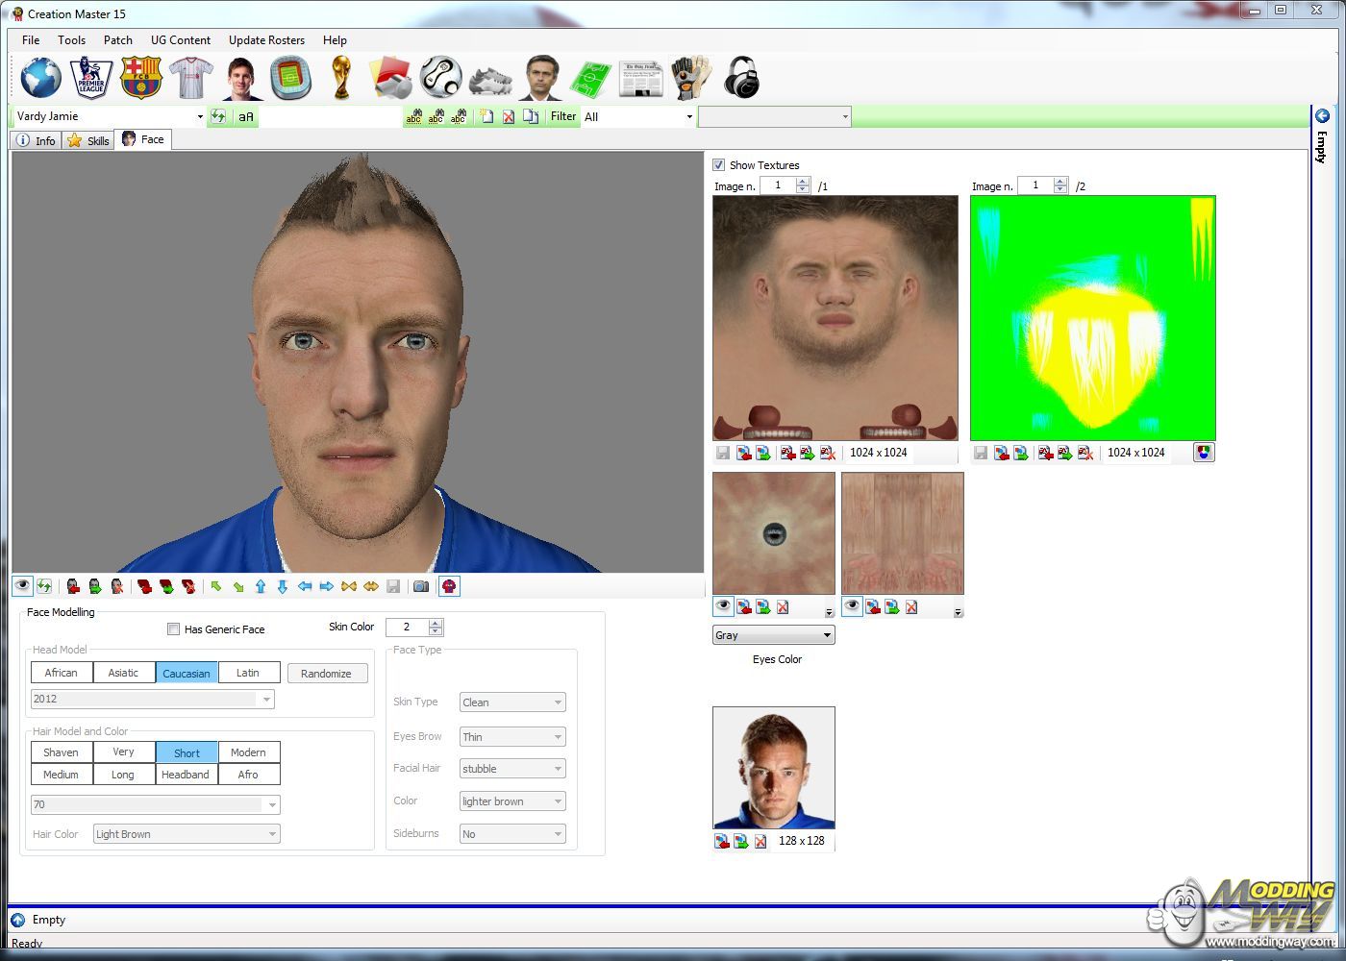Open the Premier League leagues icon
The height and width of the screenshot is (961, 1346).
pyautogui.click(x=91, y=78)
